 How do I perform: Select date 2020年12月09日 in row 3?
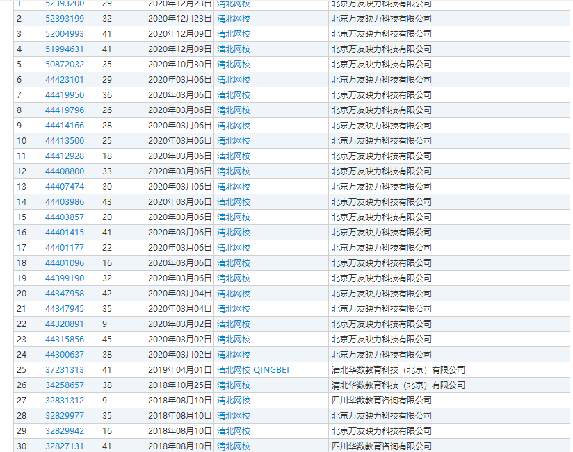point(180,34)
